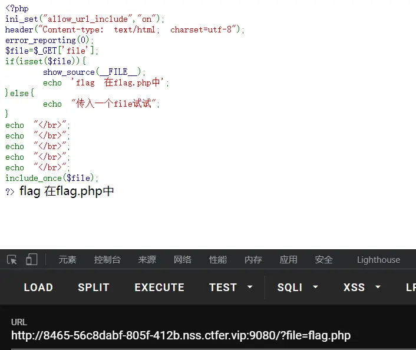Open the 安全 (Security) tab
The height and width of the screenshot is (350, 416).
coord(324,260)
